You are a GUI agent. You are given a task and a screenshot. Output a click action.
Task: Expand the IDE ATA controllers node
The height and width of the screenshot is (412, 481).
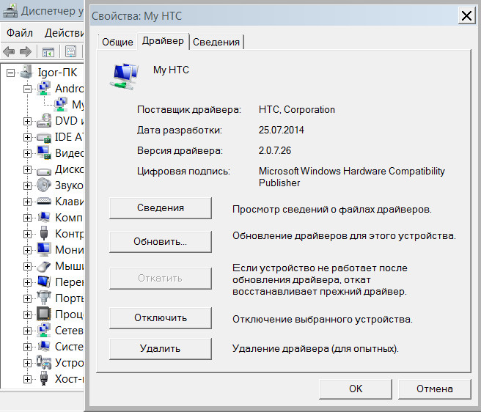[x=27, y=137]
